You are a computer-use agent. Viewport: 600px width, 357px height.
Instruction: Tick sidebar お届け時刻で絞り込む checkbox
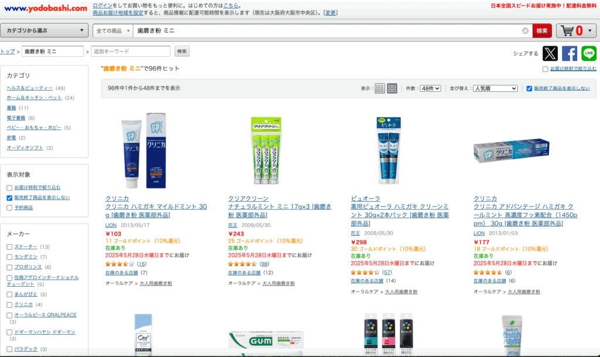pos(9,188)
